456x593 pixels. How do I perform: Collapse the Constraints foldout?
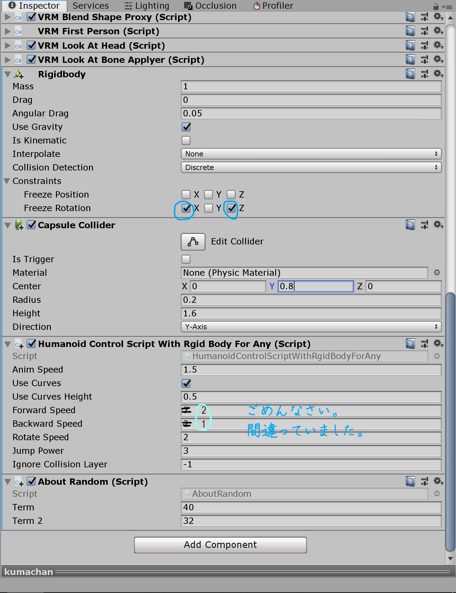point(7,181)
